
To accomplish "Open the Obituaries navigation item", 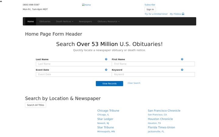I will [45, 21].
